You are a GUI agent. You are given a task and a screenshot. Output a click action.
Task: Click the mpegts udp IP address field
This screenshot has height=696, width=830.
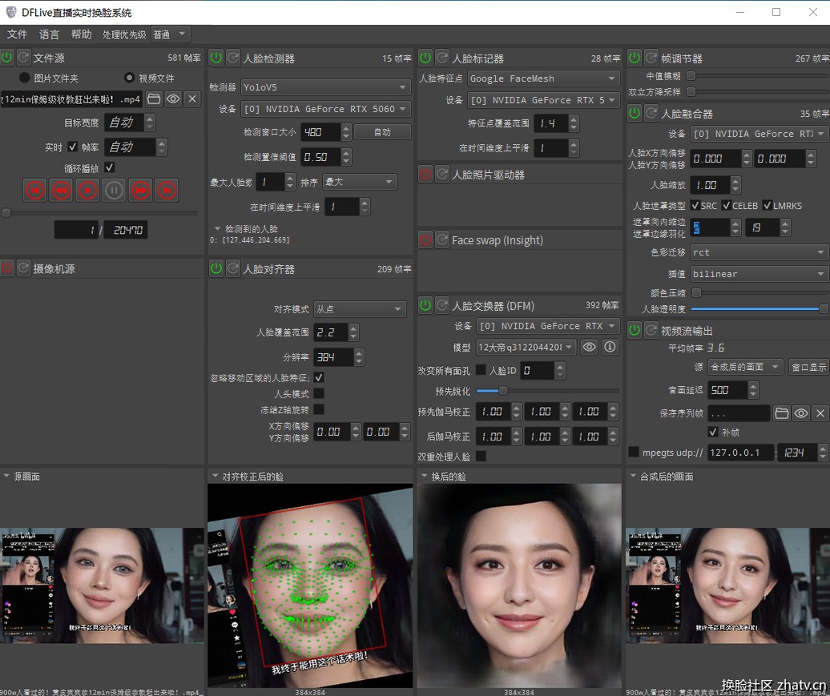click(x=740, y=453)
